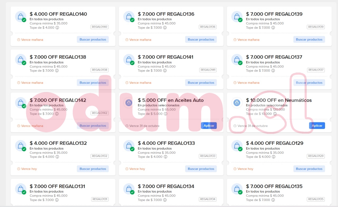Click the steering wheel icon of Neumáticos coupon

(x=237, y=103)
